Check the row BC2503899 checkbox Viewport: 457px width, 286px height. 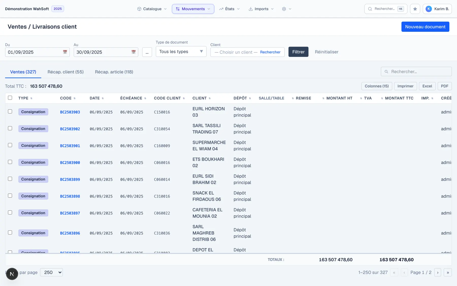[10, 179]
